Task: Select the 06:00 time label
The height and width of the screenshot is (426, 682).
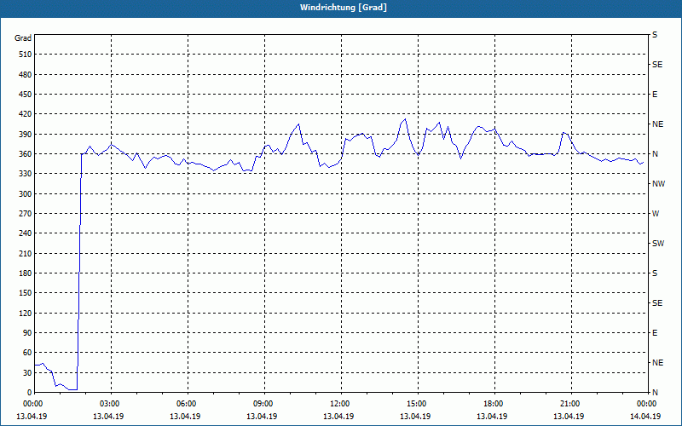Action: tap(186, 404)
